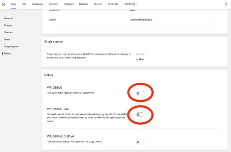The width and height of the screenshot is (231, 152).
Task: Open the Security tab
Action: [98, 4]
